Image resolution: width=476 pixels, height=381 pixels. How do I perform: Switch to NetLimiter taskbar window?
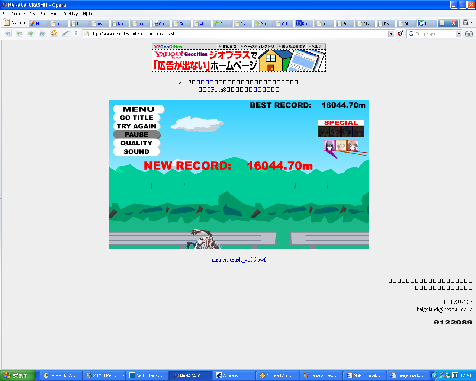[x=147, y=375]
